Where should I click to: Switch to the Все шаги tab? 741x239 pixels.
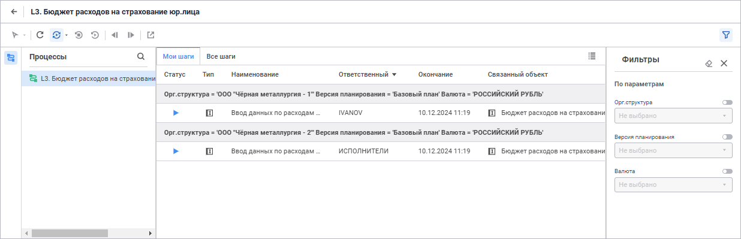click(x=221, y=56)
